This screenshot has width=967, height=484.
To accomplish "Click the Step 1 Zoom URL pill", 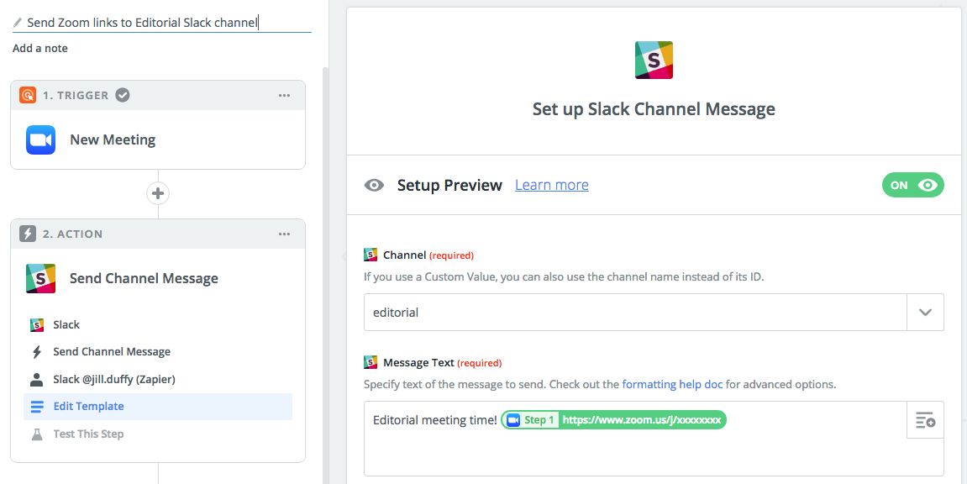I will 613,419.
